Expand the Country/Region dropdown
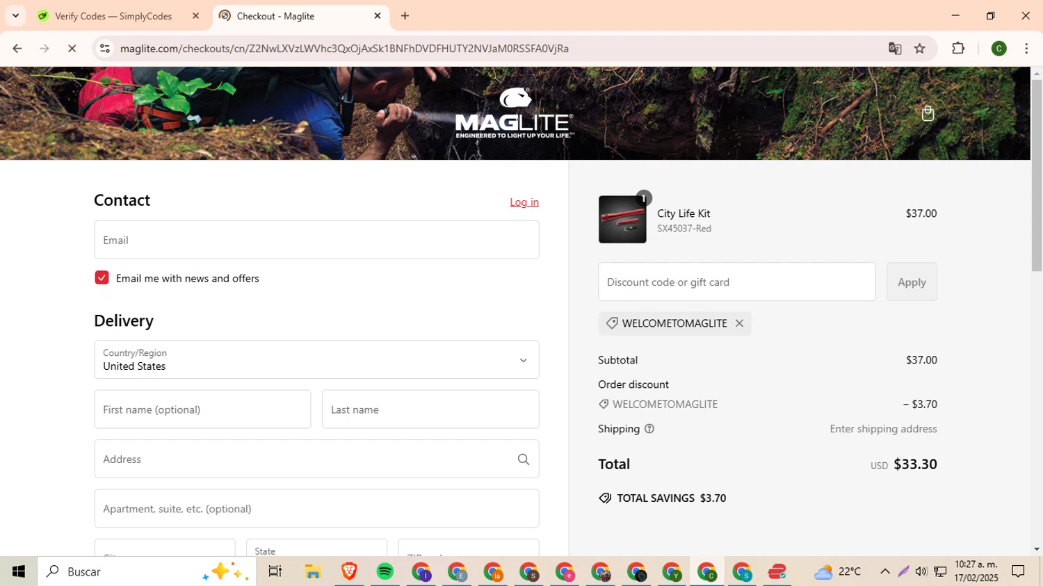Image resolution: width=1043 pixels, height=586 pixels. (x=316, y=360)
